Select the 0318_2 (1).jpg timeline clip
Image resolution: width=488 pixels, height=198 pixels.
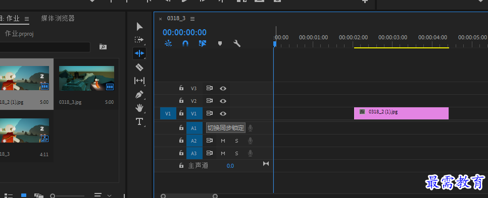pyautogui.click(x=401, y=113)
